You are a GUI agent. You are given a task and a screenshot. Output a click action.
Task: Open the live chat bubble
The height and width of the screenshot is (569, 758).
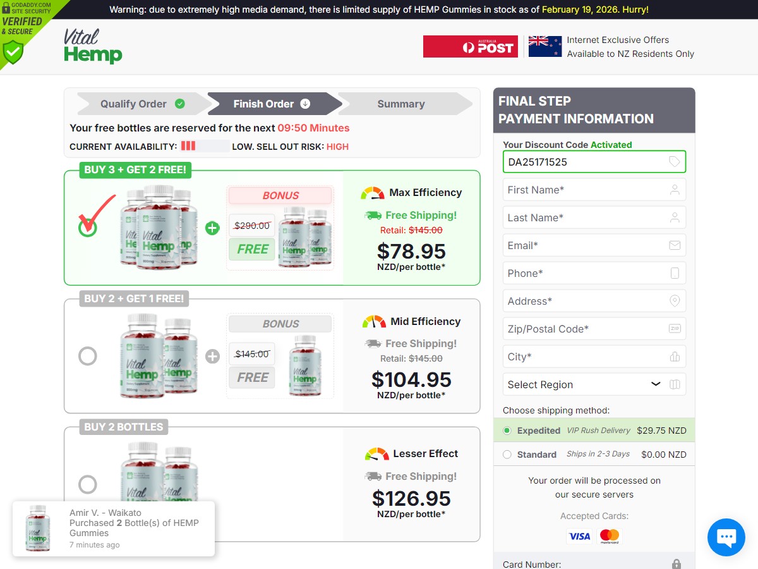click(x=726, y=537)
